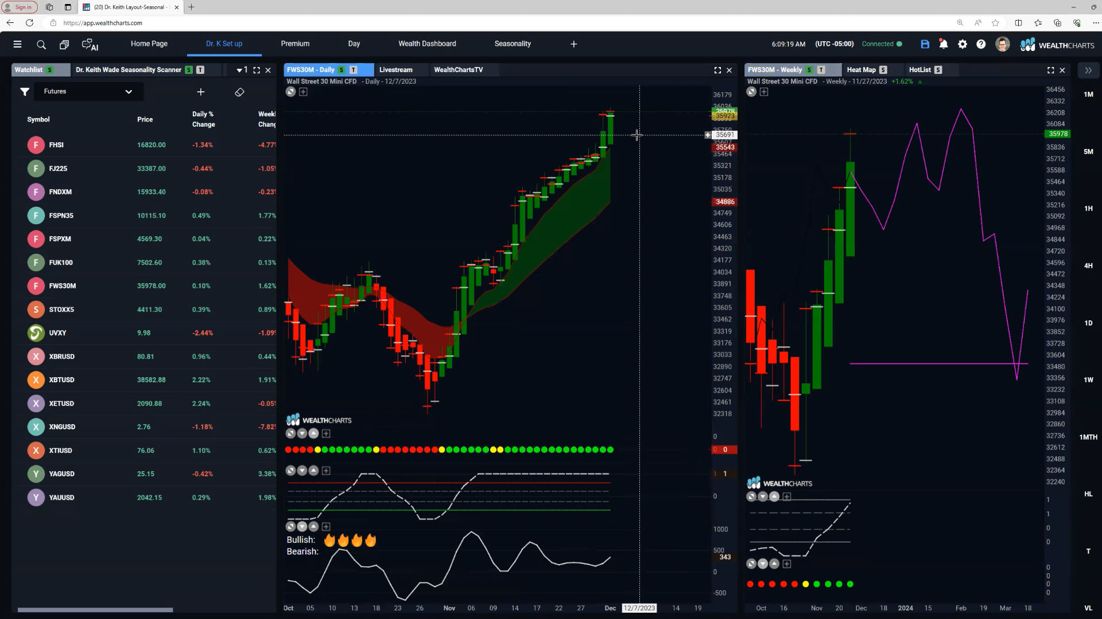Image resolution: width=1102 pixels, height=619 pixels.
Task: Move Bullish/Bearish pane up on daily chart
Action: (x=313, y=526)
